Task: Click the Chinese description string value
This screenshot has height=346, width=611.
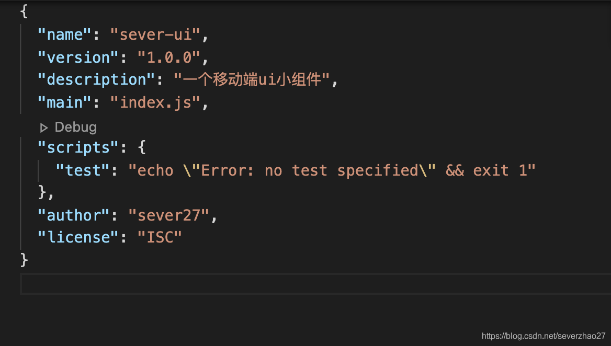Action: 252,80
